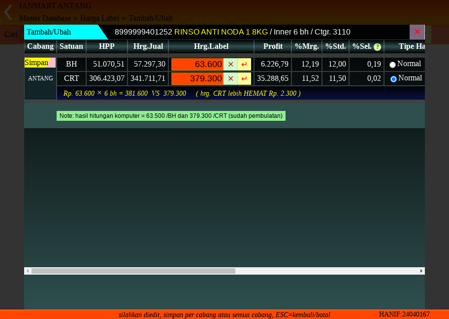Select Normal radio button for BH row
The image size is (449, 319).
pyautogui.click(x=392, y=65)
